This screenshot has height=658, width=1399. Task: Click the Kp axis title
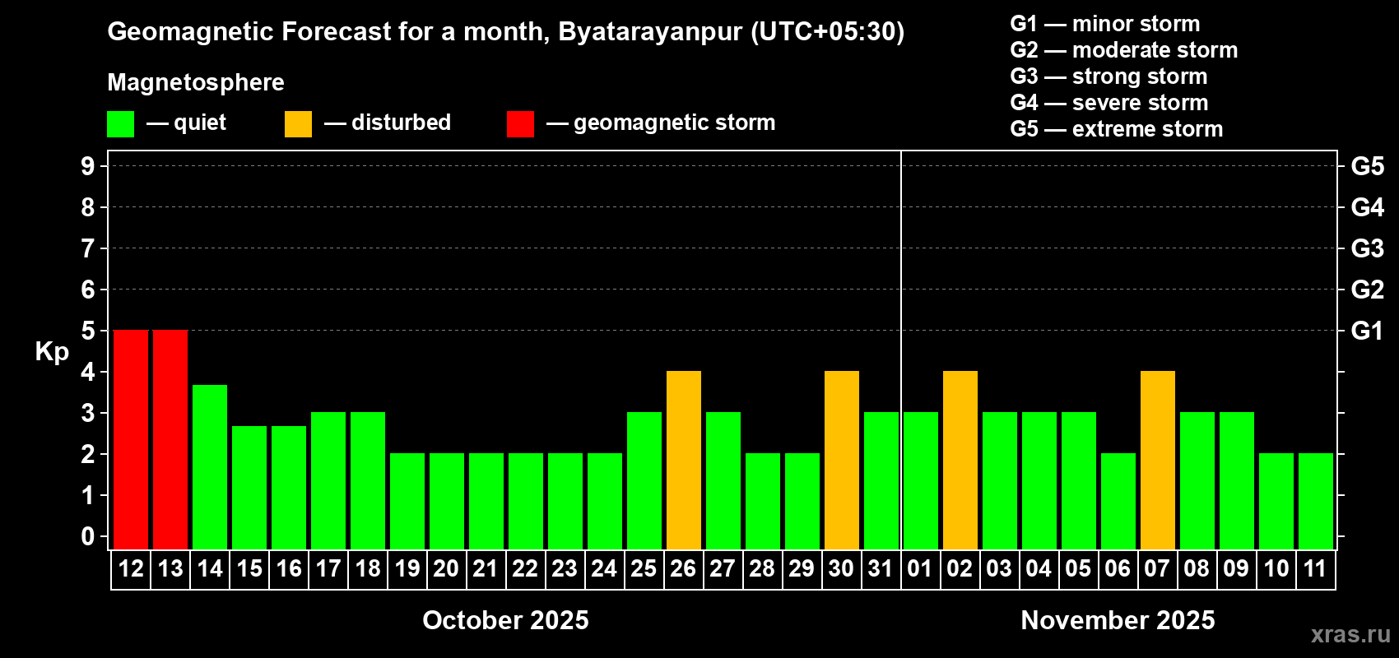(x=52, y=352)
